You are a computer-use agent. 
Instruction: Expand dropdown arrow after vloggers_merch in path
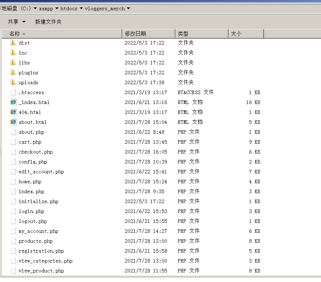click(x=128, y=8)
